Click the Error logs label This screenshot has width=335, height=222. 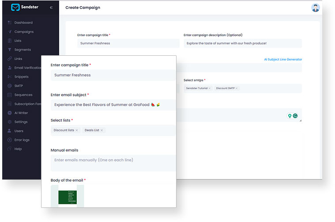coord(22,140)
